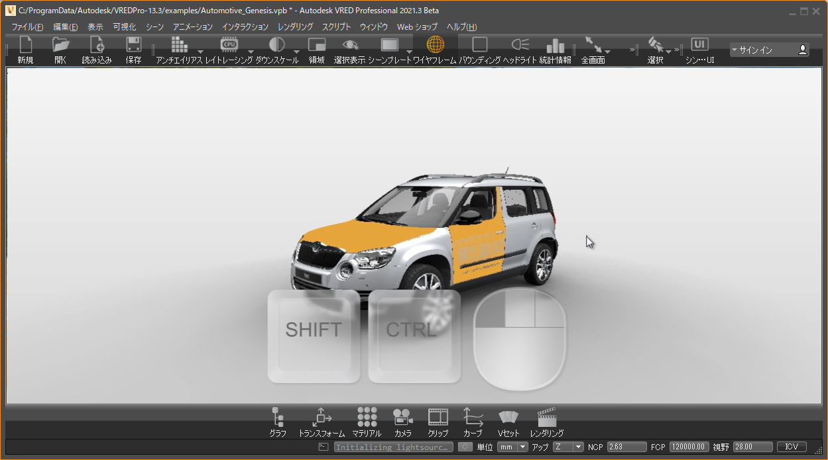This screenshot has width=828, height=460.
Task: Show 統計情報 statistics chart icon
Action: click(x=555, y=45)
